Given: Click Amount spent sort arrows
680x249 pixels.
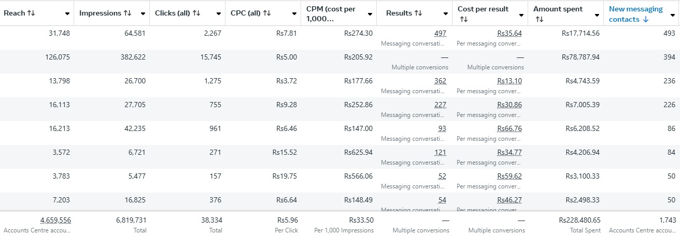Looking at the screenshot, I should [x=539, y=19].
